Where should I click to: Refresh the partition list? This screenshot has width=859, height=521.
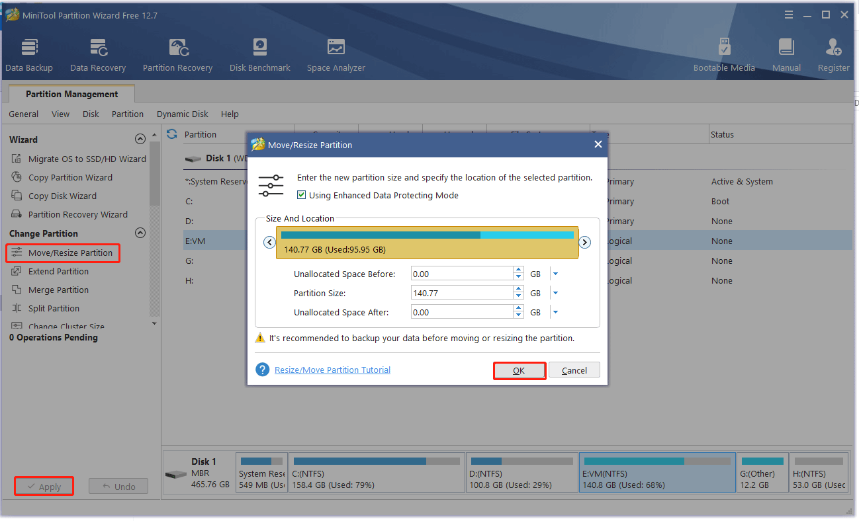172,134
